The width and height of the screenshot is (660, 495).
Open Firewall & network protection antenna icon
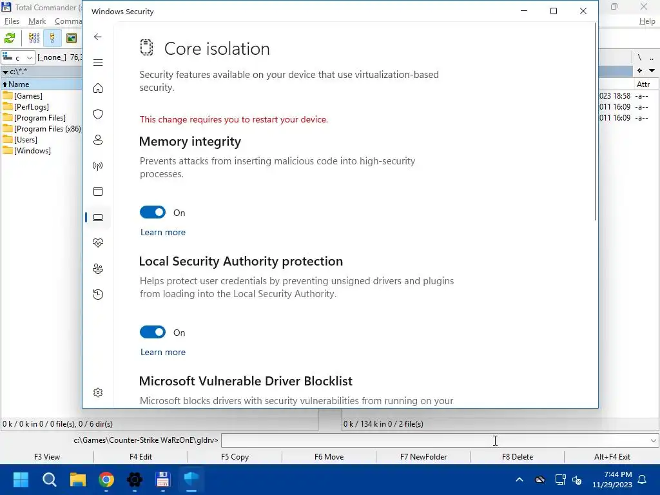[98, 166]
